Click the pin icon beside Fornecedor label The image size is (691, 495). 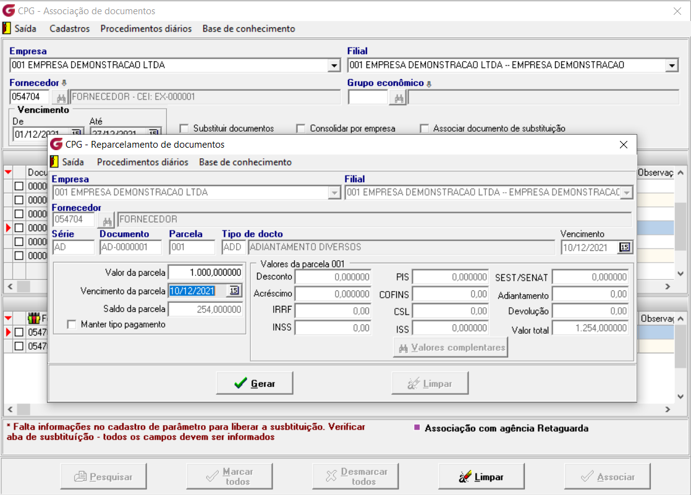point(64,83)
